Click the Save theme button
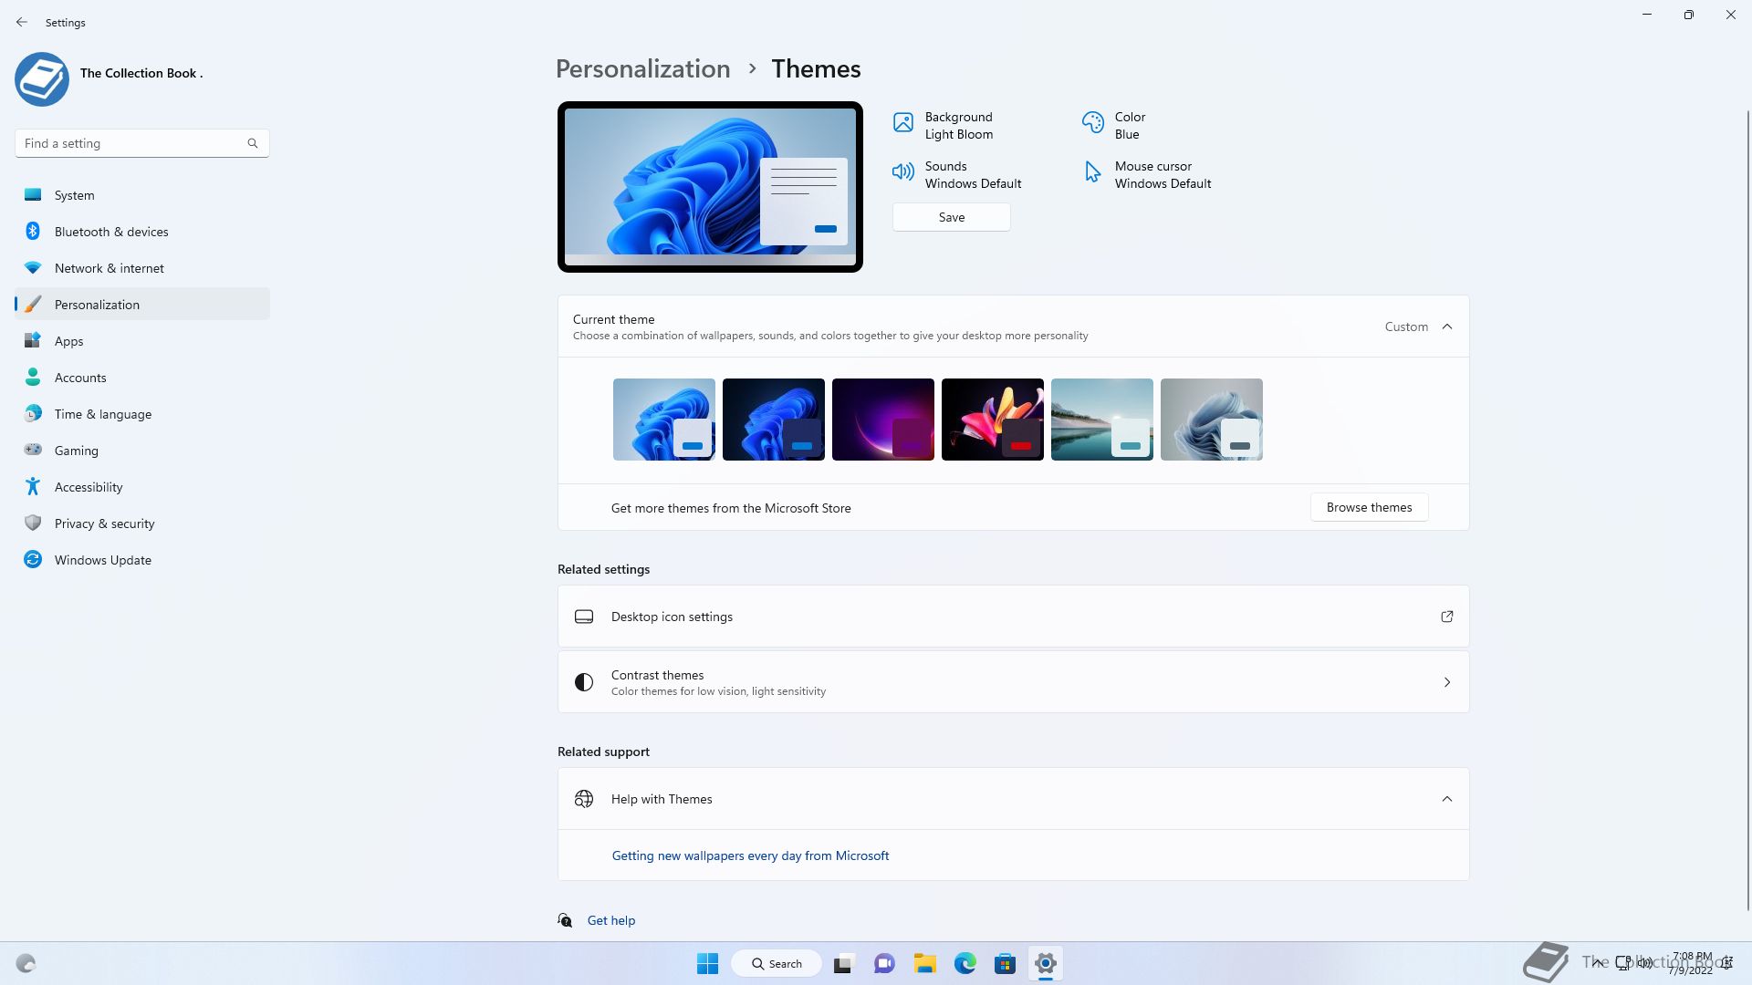 coord(951,217)
